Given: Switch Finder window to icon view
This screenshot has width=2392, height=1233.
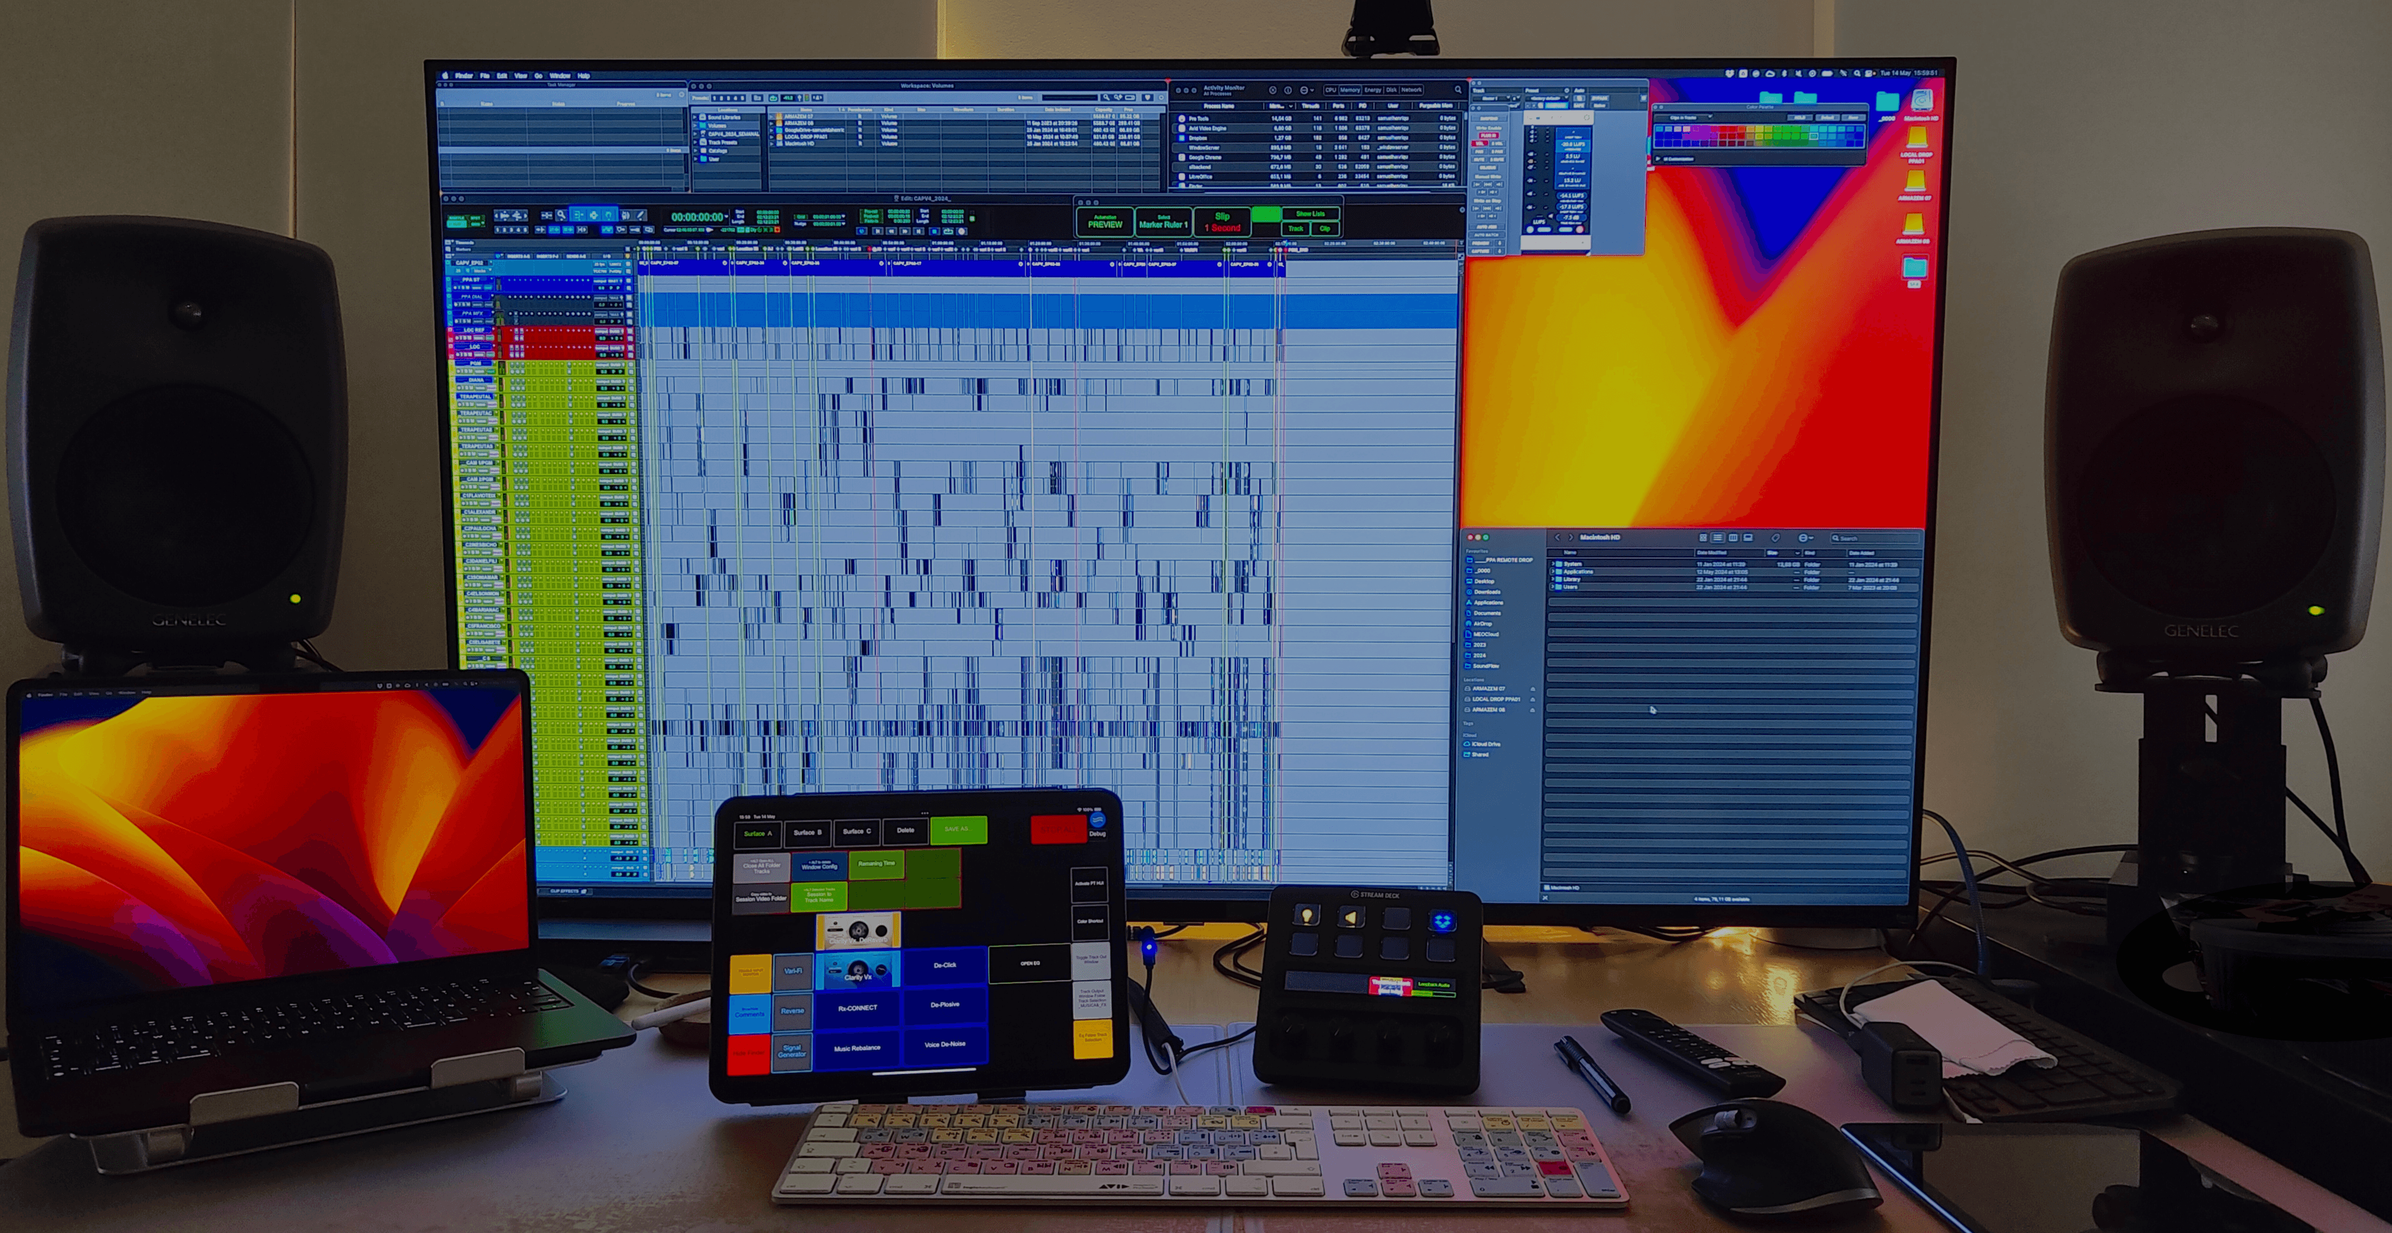Looking at the screenshot, I should pyautogui.click(x=1704, y=537).
